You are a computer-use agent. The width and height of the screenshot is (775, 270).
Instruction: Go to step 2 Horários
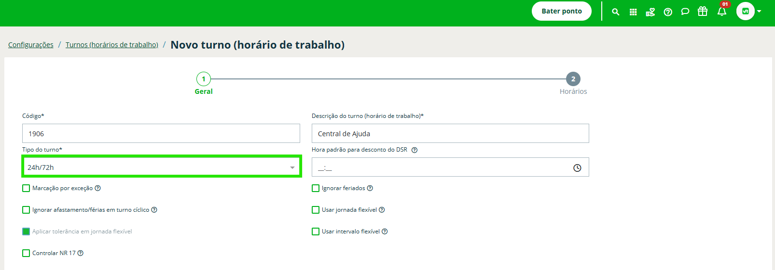point(573,79)
